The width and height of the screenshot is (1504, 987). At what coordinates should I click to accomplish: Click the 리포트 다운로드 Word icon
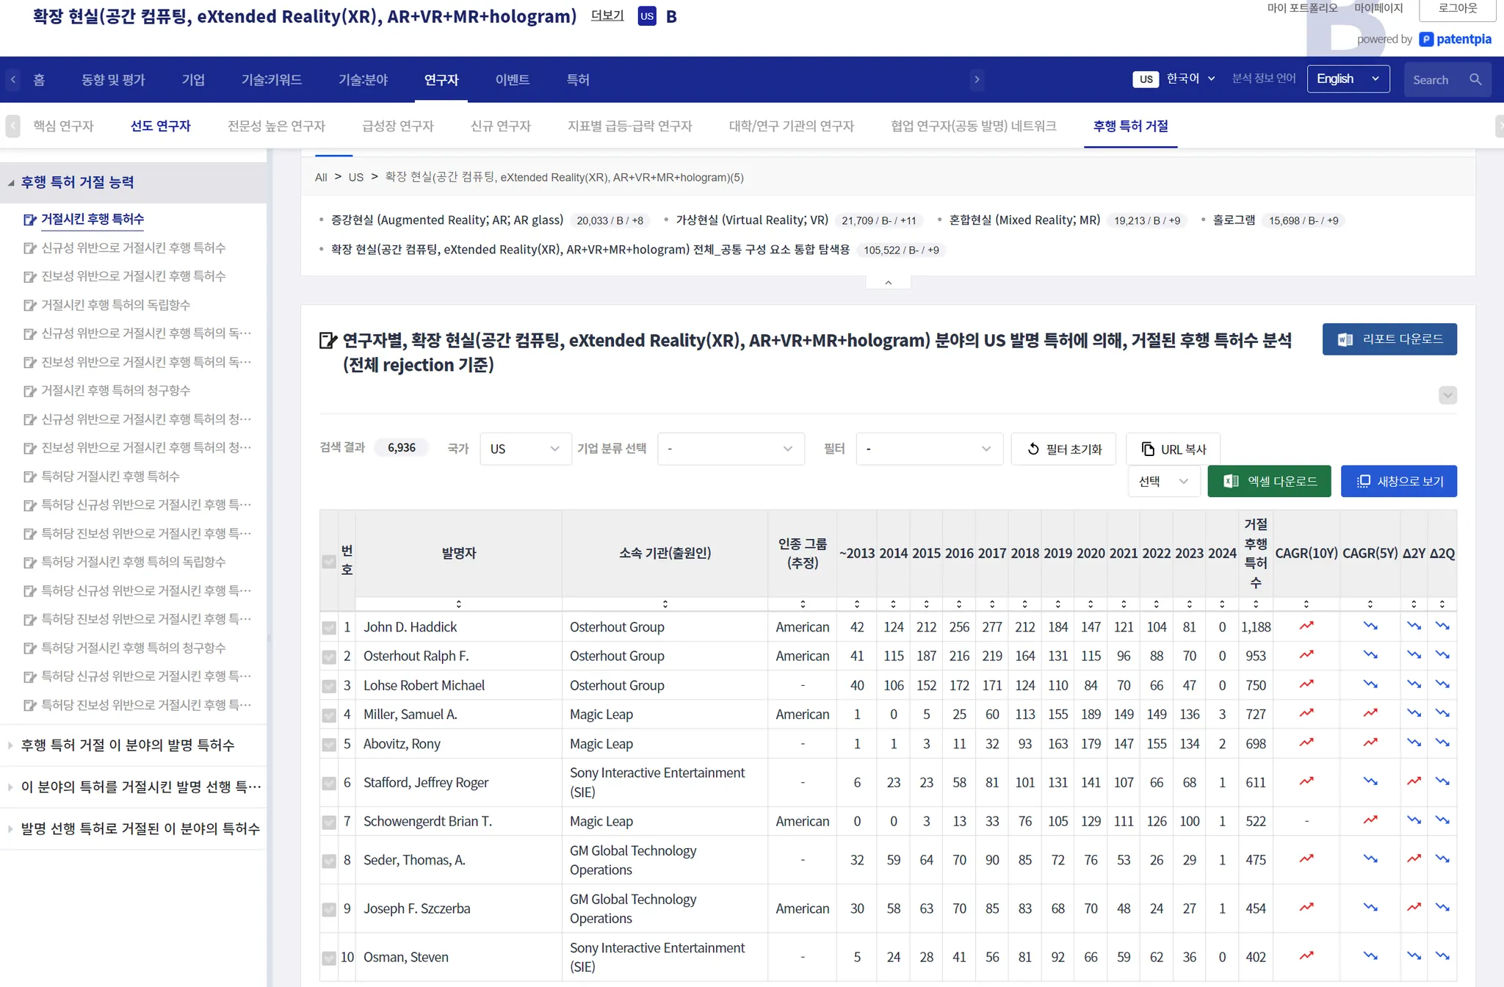coord(1345,339)
